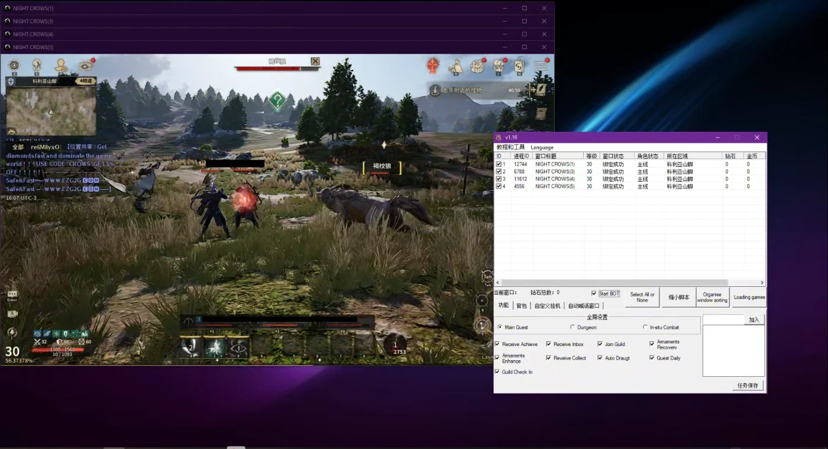Image resolution: width=828 pixels, height=449 pixels.
Task: Switch to the 自定义挂机 tab
Action: (548, 306)
